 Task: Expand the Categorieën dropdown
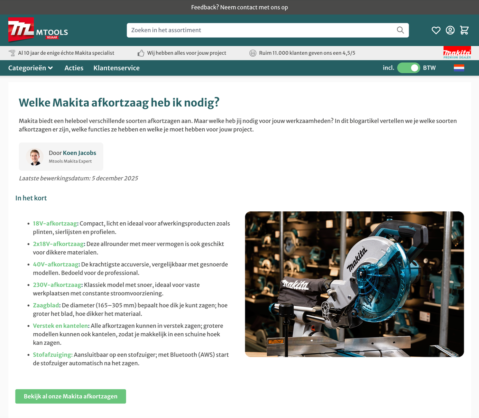coord(31,68)
